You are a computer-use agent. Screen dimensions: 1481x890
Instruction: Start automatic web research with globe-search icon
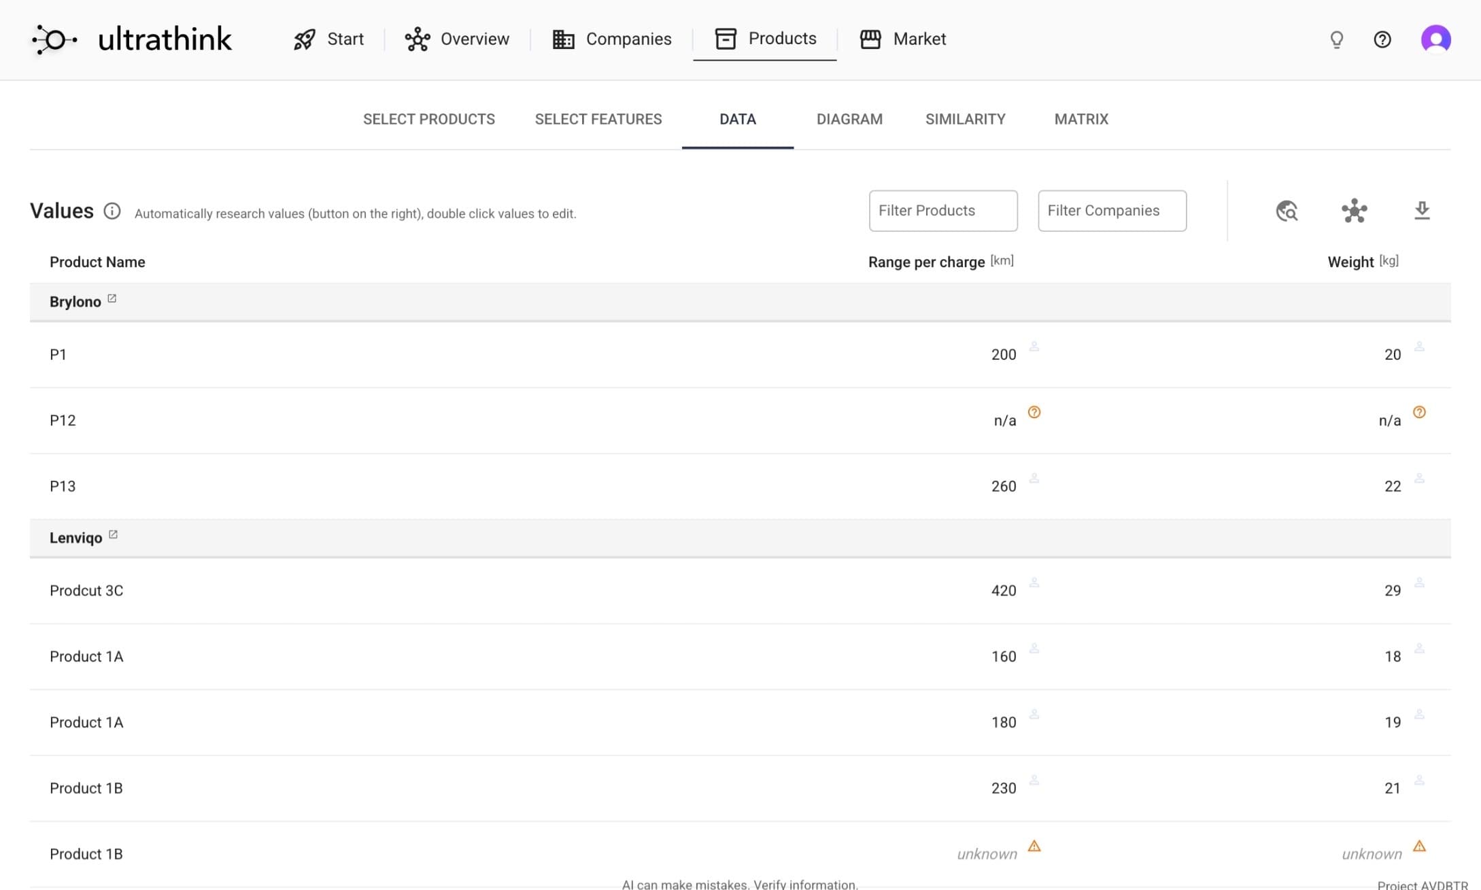[1286, 211]
